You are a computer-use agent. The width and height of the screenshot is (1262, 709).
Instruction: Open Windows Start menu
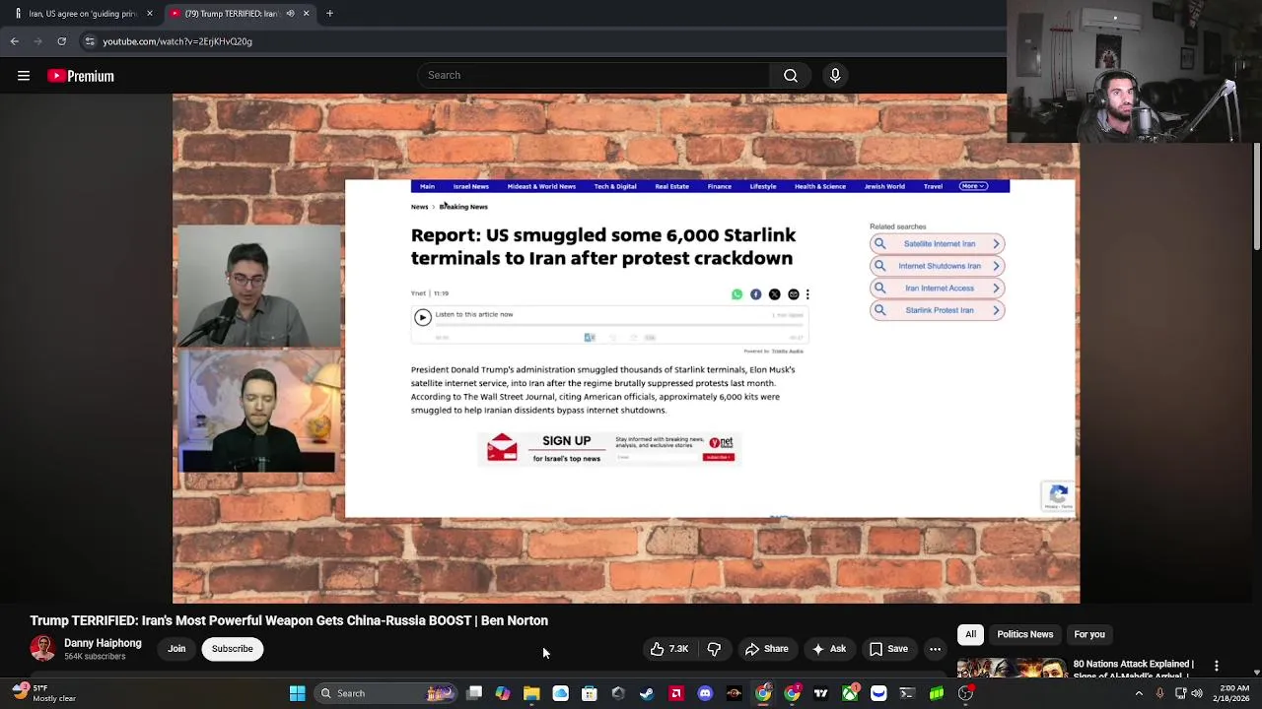coord(297,693)
